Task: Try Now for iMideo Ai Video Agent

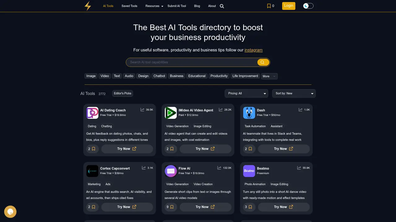Action: click(x=205, y=149)
